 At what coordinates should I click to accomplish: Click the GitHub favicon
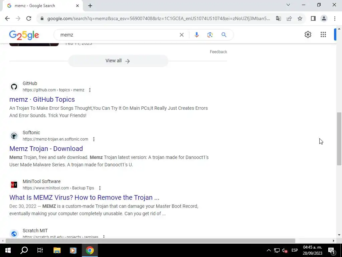(x=14, y=87)
